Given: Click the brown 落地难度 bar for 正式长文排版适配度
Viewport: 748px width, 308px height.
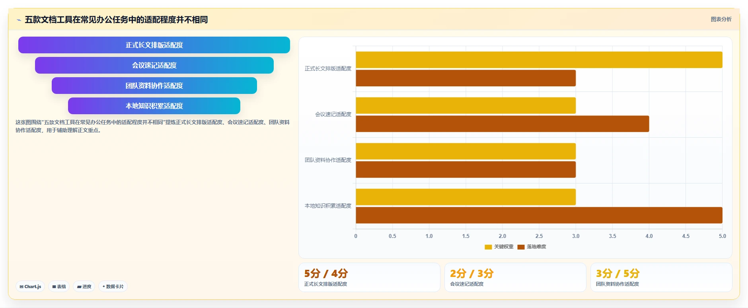Looking at the screenshot, I should tap(466, 78).
